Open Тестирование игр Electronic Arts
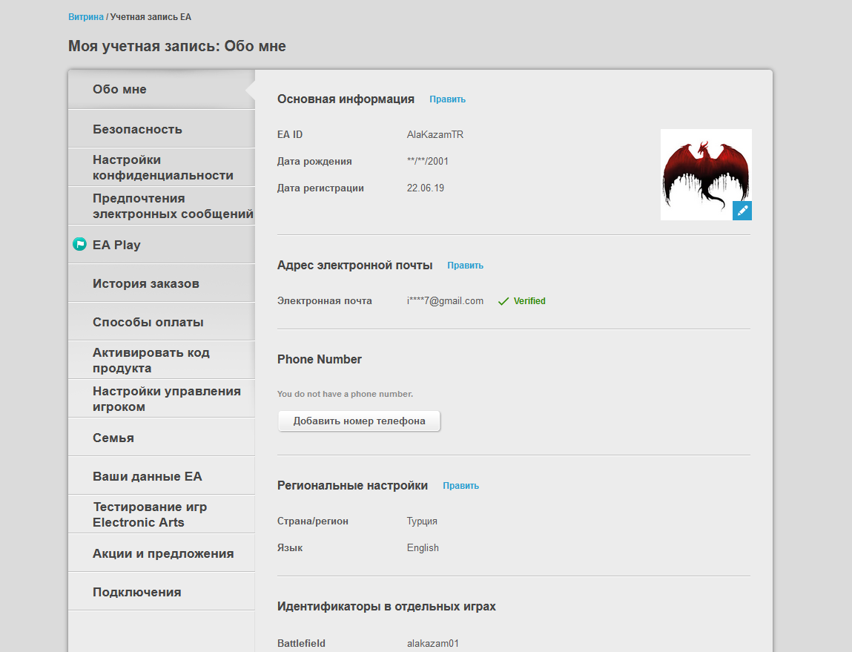 click(x=162, y=515)
